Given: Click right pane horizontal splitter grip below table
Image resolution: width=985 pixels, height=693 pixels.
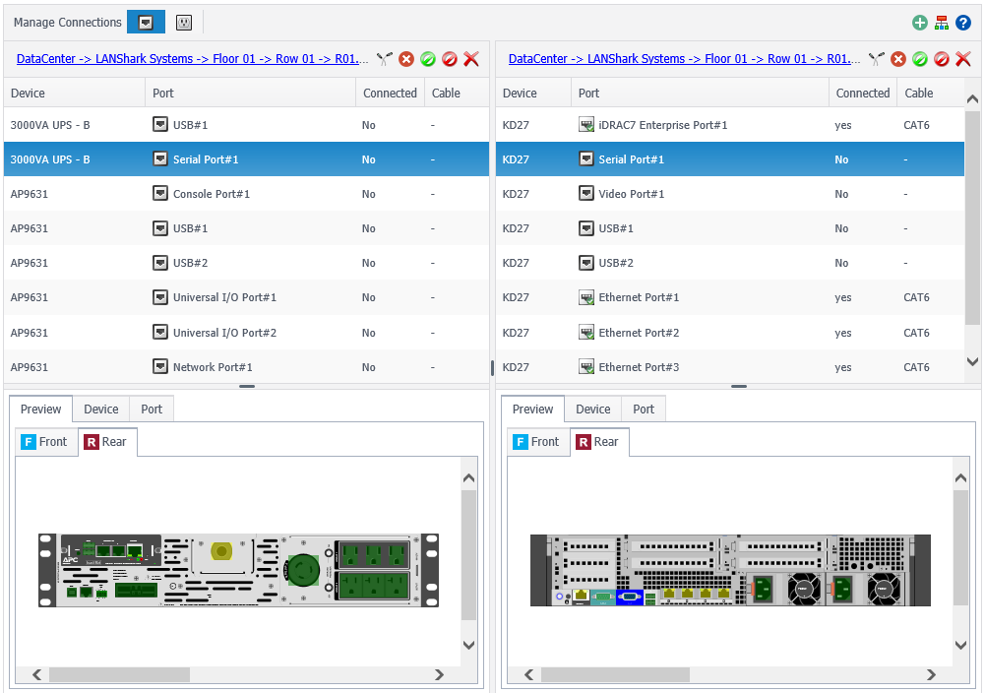Looking at the screenshot, I should [739, 387].
